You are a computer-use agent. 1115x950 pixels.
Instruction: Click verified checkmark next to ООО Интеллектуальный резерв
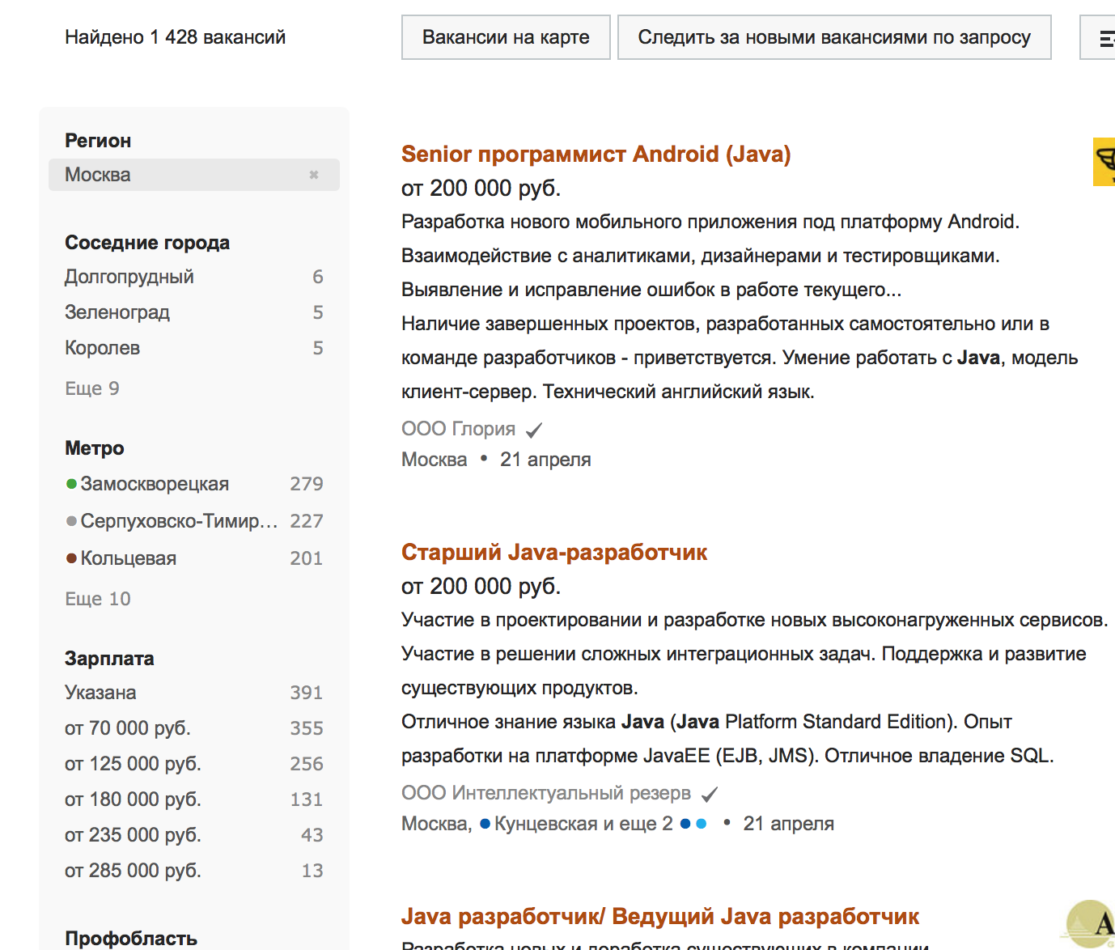(710, 795)
